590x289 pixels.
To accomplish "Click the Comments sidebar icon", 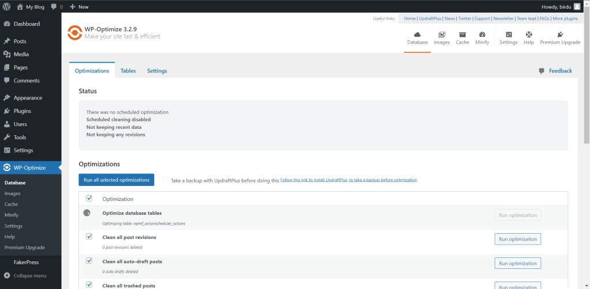I will click(7, 81).
